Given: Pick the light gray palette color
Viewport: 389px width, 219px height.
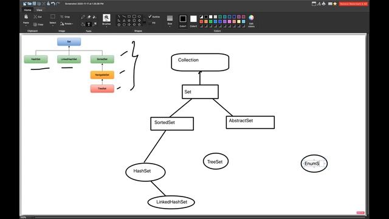Looking at the screenshot, I should click(215, 17).
